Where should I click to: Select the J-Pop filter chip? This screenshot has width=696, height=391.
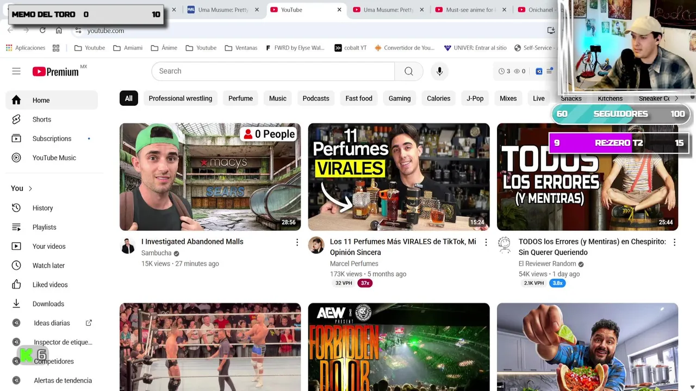475,98
